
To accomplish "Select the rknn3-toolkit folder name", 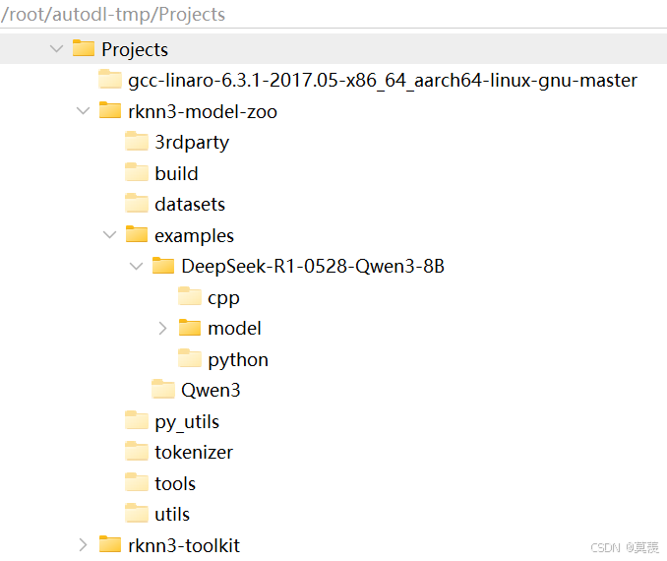I will 184,545.
